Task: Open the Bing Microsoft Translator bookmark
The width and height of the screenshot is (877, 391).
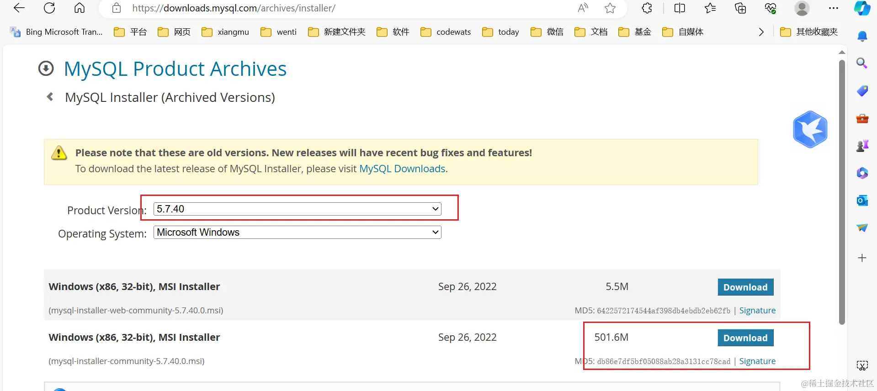Action: (57, 32)
